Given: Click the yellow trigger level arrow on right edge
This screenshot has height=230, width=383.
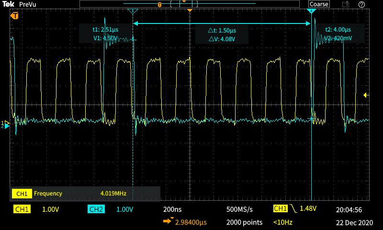Looking at the screenshot, I should pyautogui.click(x=366, y=95).
